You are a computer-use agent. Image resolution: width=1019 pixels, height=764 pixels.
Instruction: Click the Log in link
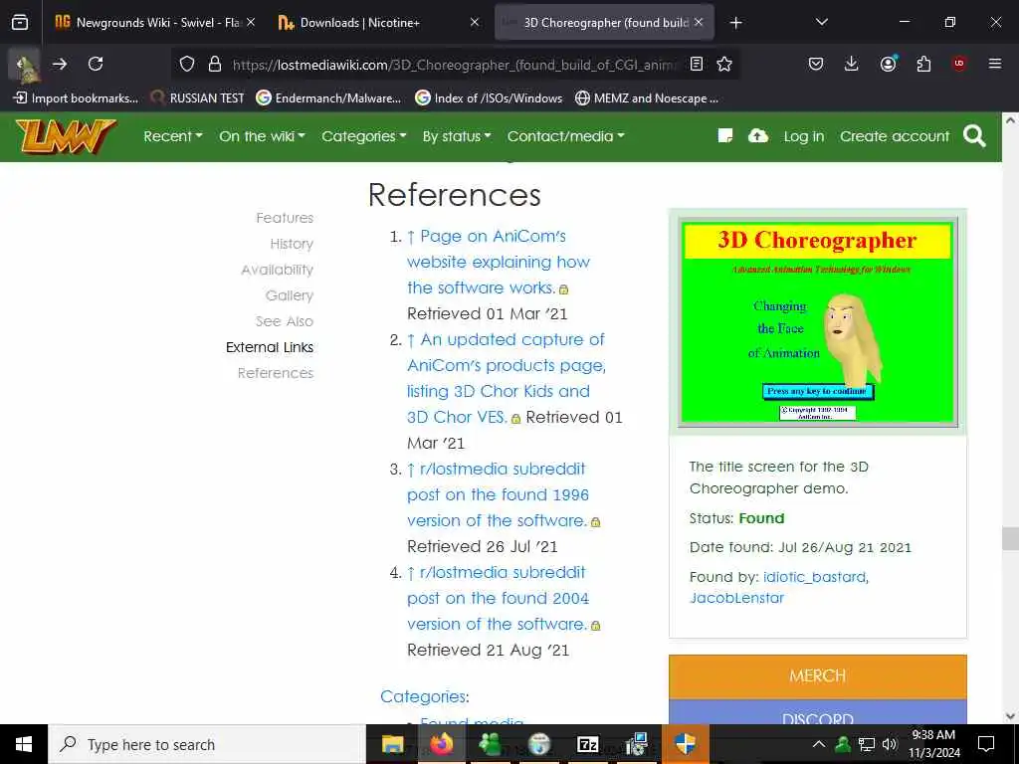(x=804, y=136)
